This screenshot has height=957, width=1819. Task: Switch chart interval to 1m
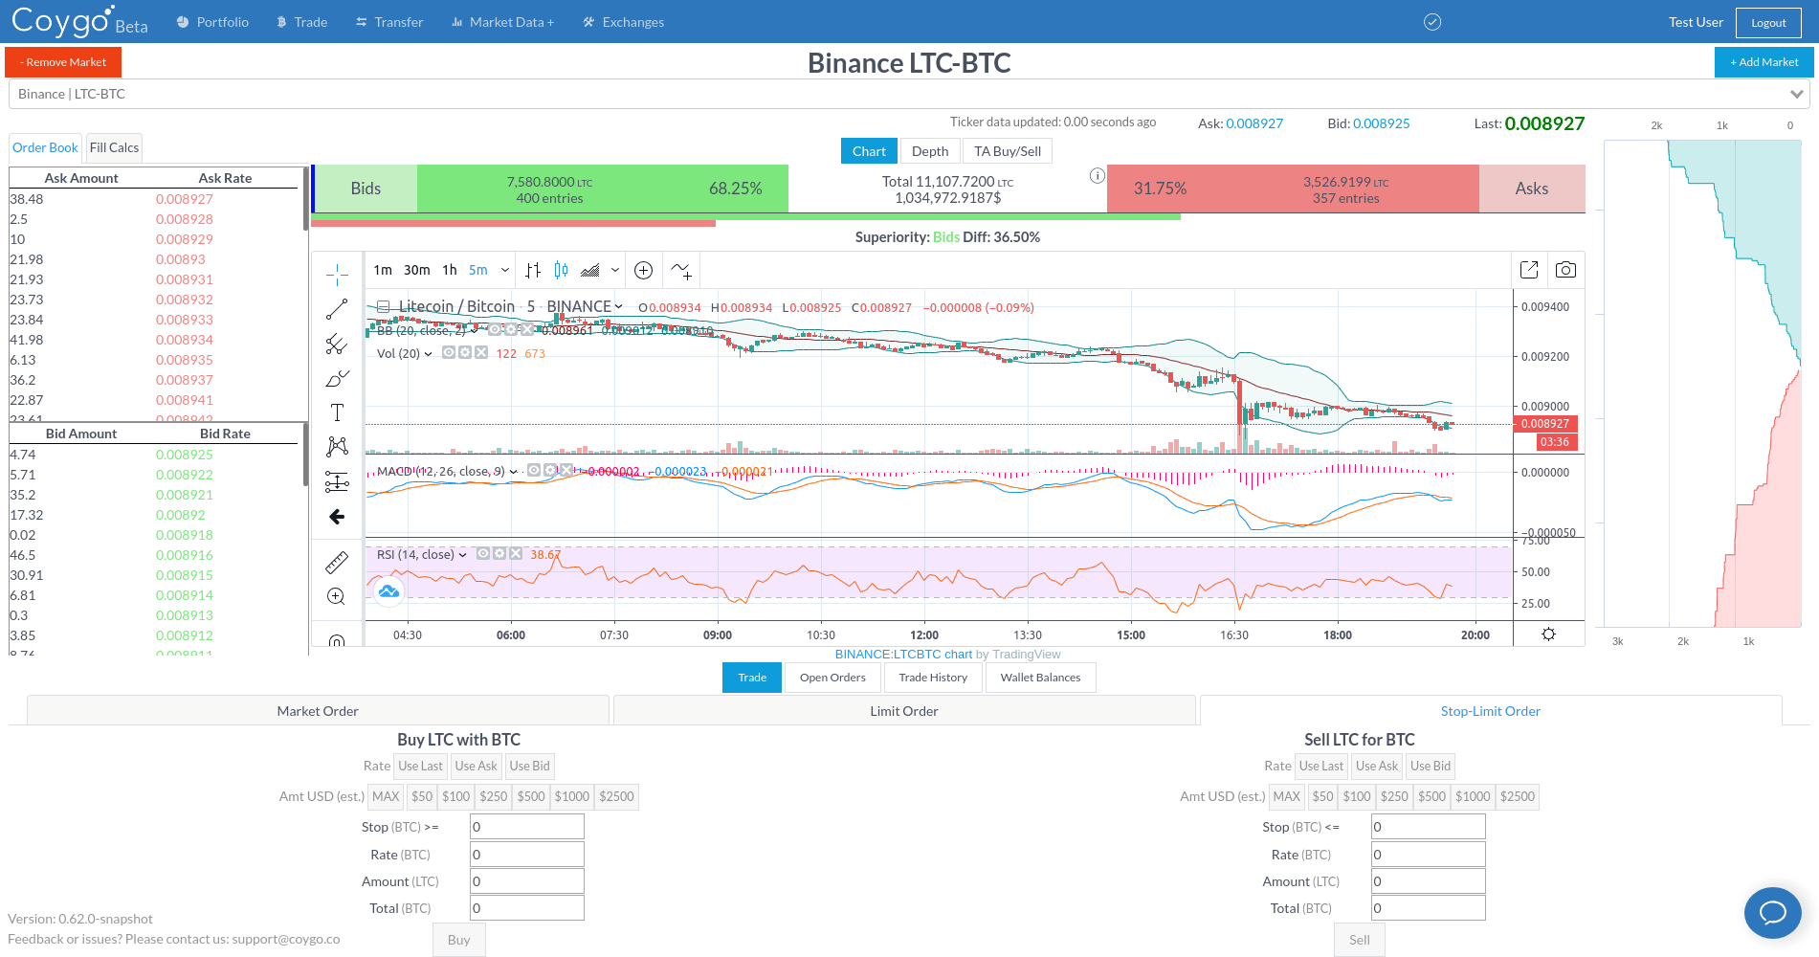[x=383, y=271]
